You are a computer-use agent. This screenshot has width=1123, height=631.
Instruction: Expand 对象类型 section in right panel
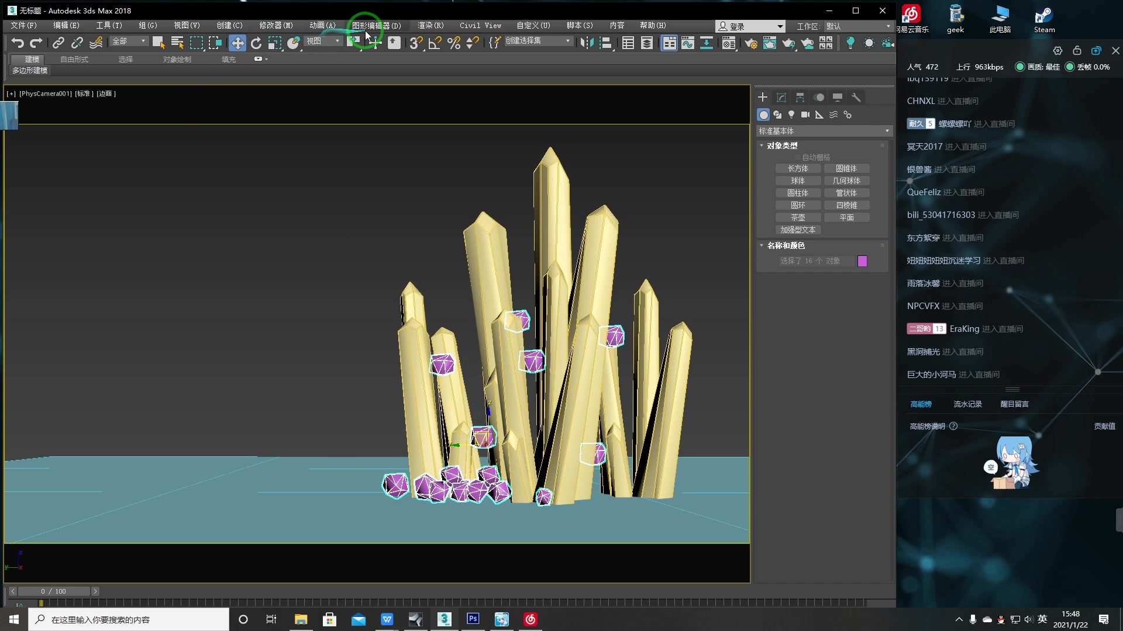(781, 144)
